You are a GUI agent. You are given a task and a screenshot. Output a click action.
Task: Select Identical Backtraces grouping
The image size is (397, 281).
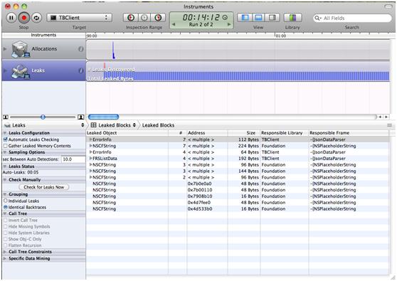point(5,207)
